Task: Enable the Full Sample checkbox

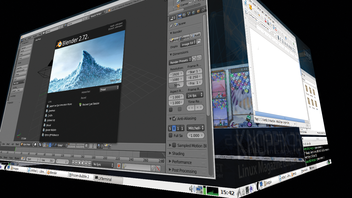Action: [x=170, y=135]
